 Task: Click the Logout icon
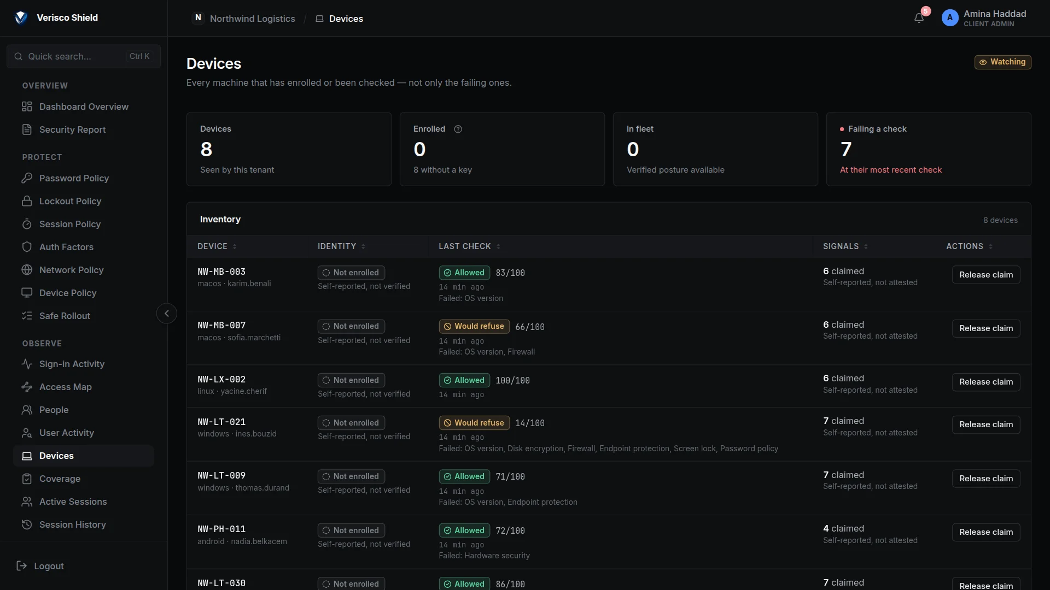22,566
